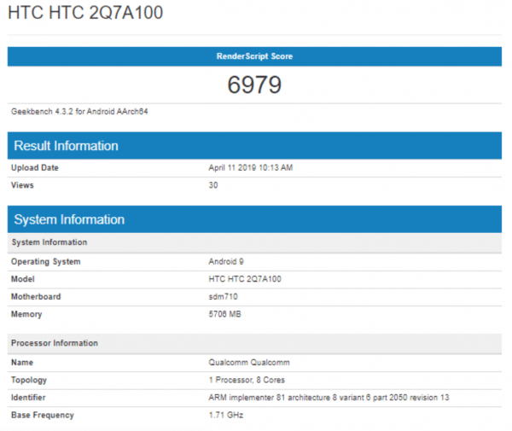This screenshot has height=431, width=512.
Task: Click the score value 6979
Action: click(254, 84)
